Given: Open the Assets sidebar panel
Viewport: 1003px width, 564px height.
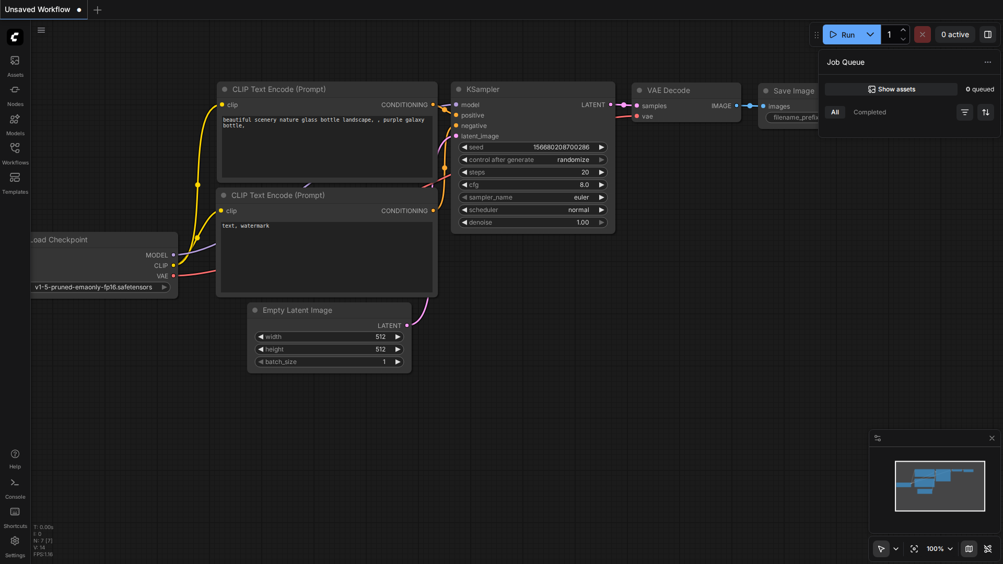Looking at the screenshot, I should click(x=15, y=66).
